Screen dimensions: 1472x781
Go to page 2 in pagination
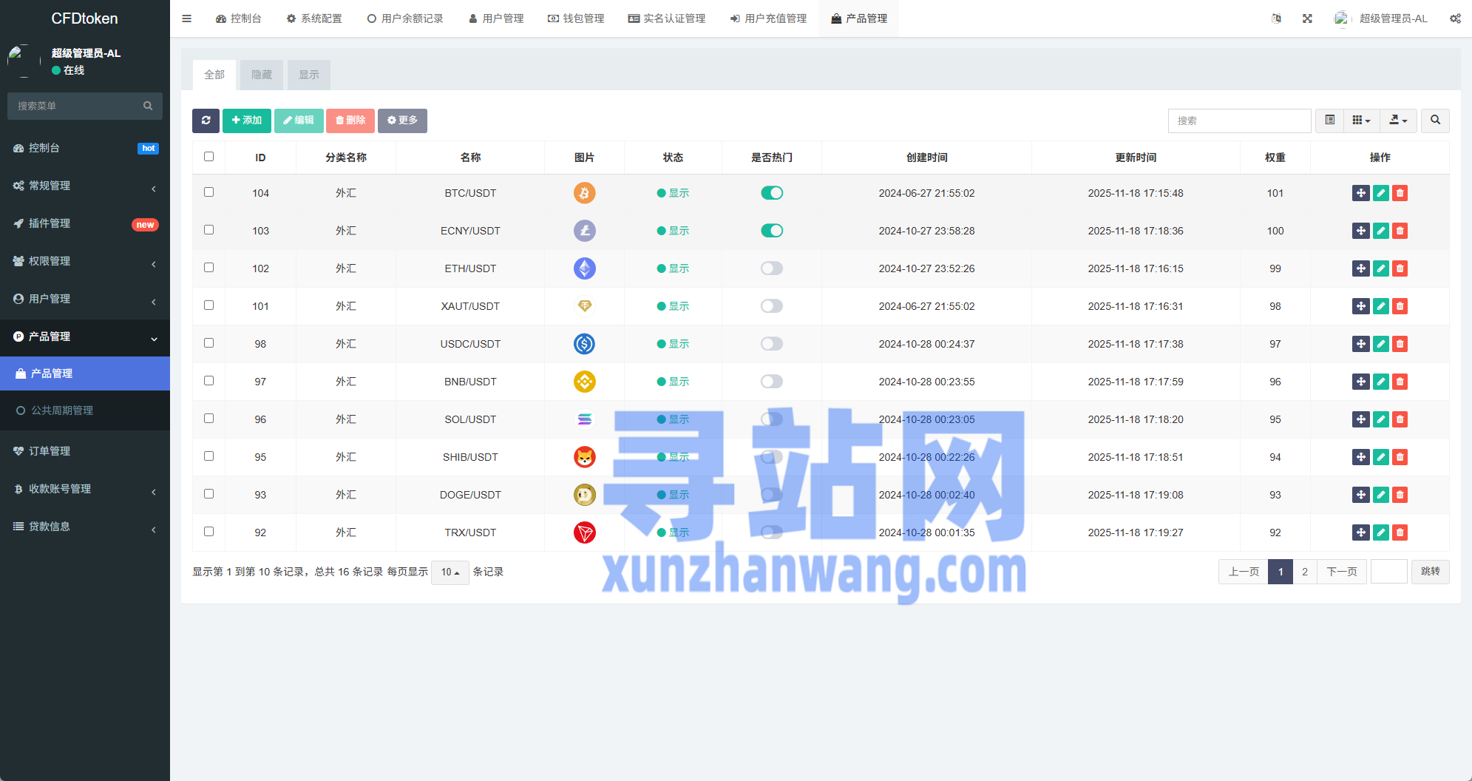point(1304,572)
